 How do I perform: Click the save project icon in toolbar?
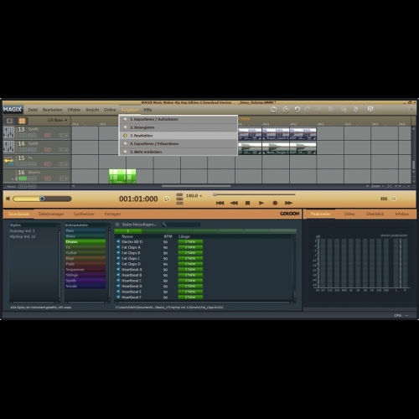point(273,110)
